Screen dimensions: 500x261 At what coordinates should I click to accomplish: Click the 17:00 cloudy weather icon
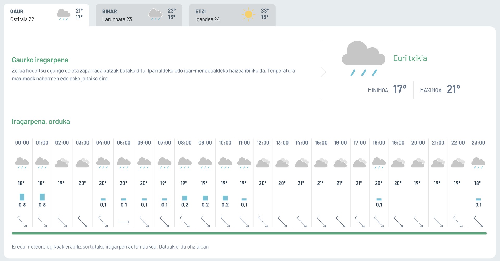tap(359, 163)
